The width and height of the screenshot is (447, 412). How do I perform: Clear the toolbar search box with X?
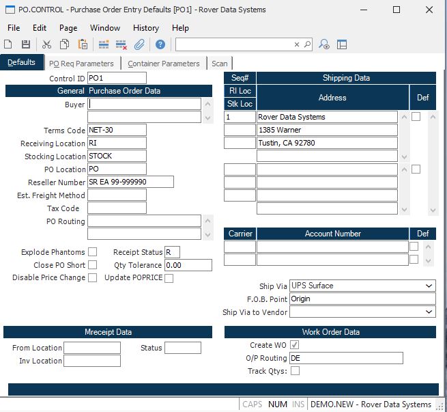[x=297, y=44]
